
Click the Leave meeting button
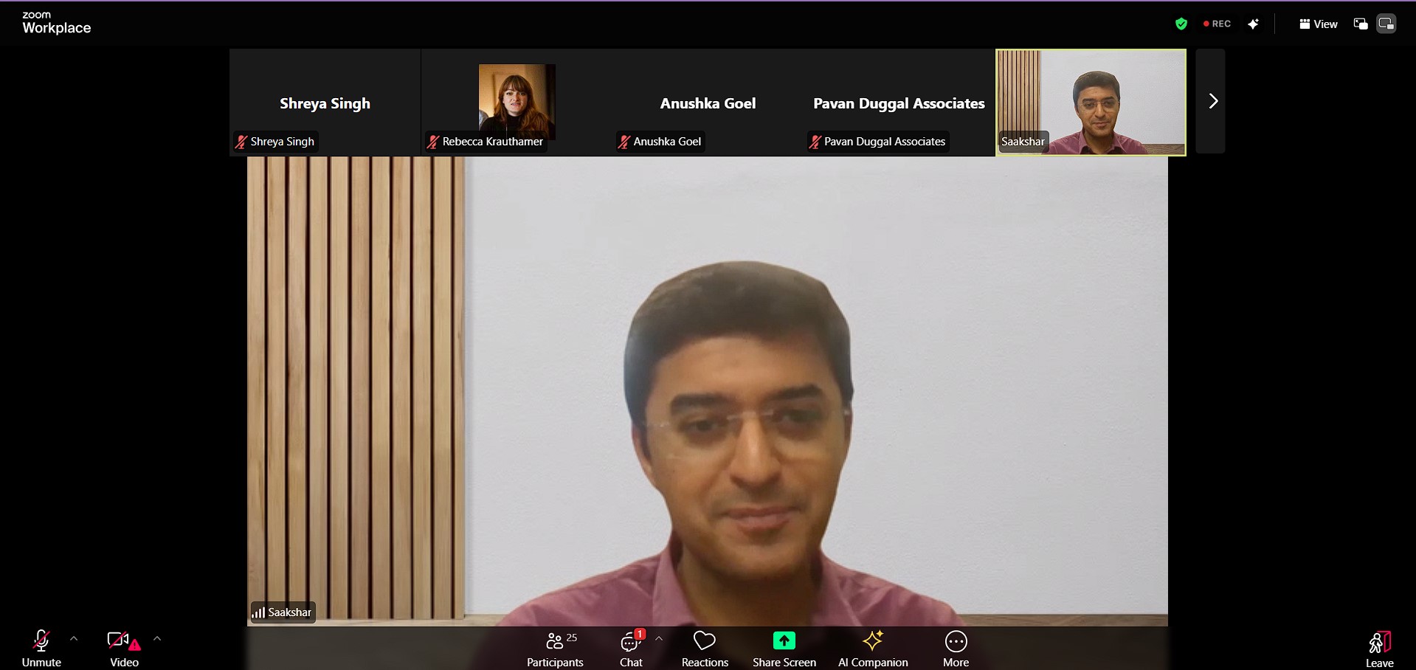tap(1379, 649)
